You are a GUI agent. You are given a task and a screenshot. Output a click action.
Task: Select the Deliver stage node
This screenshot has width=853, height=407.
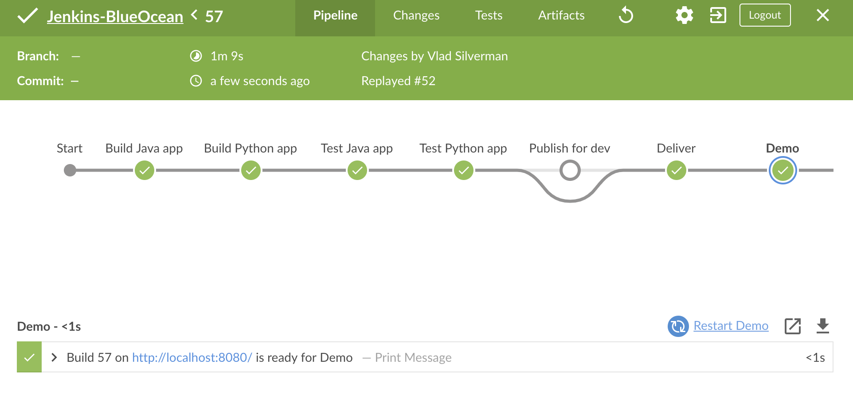pyautogui.click(x=677, y=171)
